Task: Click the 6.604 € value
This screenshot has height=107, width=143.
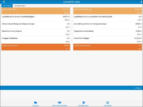Action: (67, 45)
